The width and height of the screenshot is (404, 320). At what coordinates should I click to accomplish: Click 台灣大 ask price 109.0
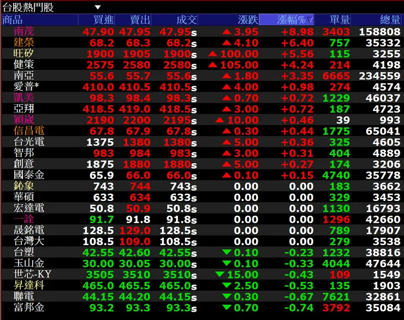[135, 242]
